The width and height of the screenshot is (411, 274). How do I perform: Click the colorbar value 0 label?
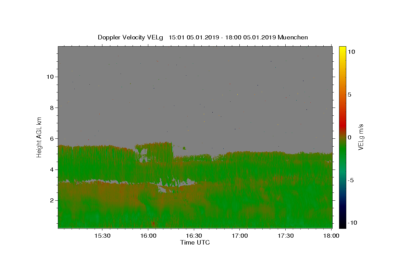[349, 137]
